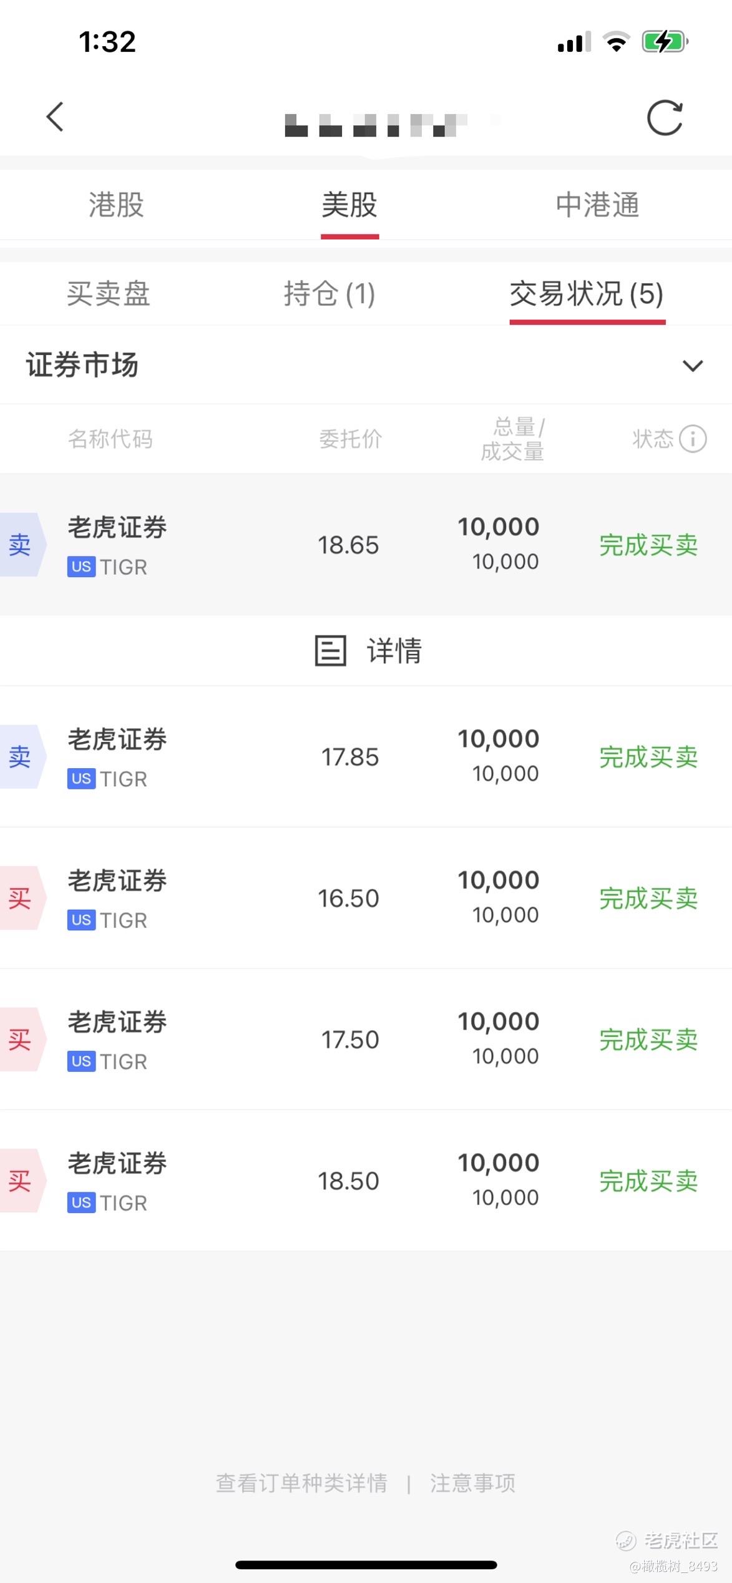
Task: Switch to the 港股 tab
Action: coord(116,205)
